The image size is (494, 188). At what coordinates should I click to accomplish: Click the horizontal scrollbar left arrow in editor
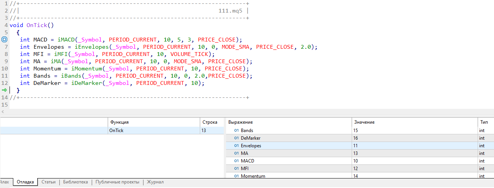(x=3, y=112)
